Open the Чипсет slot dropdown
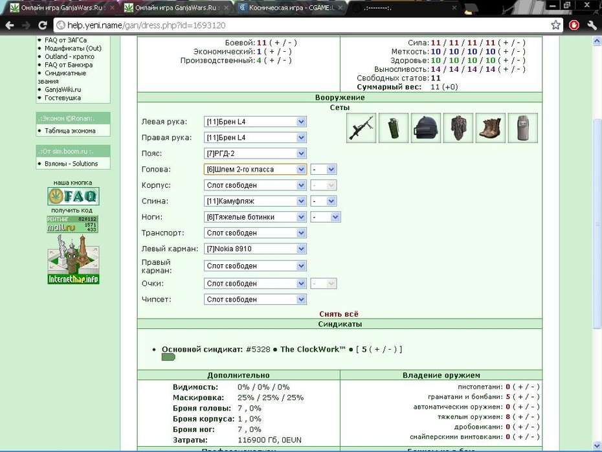Image resolution: width=602 pixels, height=452 pixels. 255,300
